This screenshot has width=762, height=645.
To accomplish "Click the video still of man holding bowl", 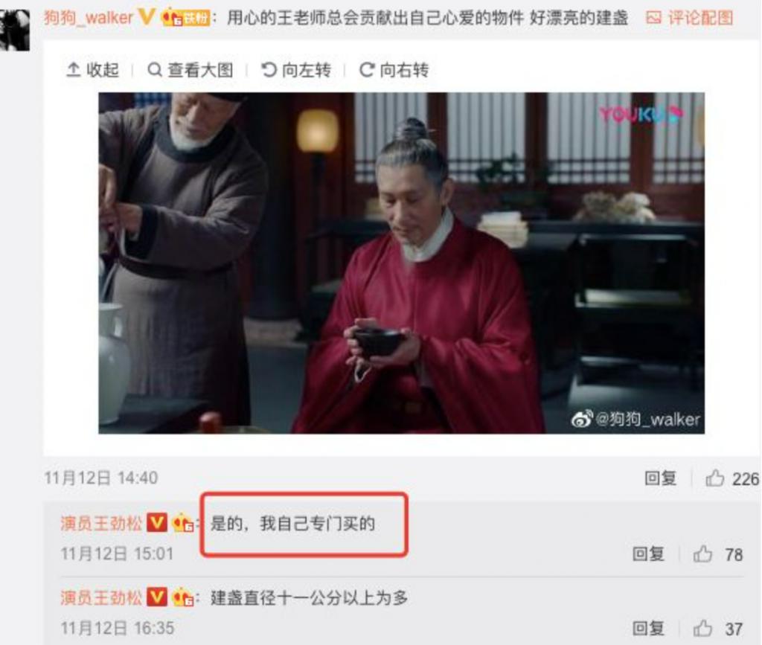I will (x=401, y=263).
